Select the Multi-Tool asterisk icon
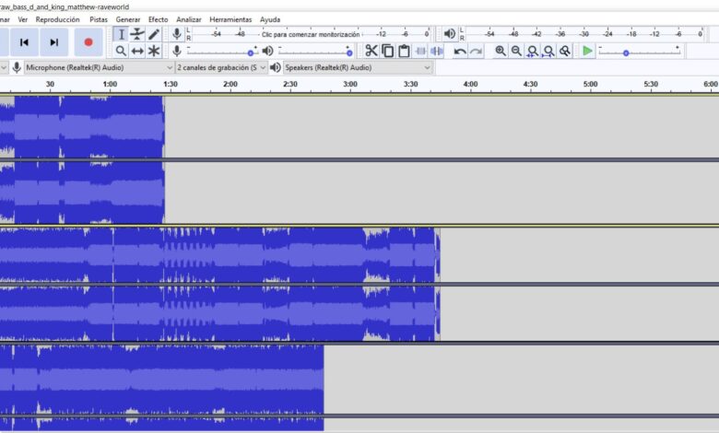Image resolution: width=719 pixels, height=433 pixels. click(x=154, y=51)
